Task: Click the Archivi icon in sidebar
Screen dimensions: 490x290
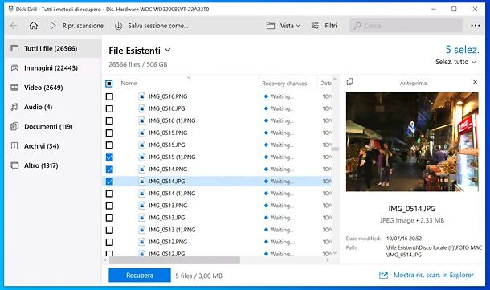Action: [x=14, y=146]
